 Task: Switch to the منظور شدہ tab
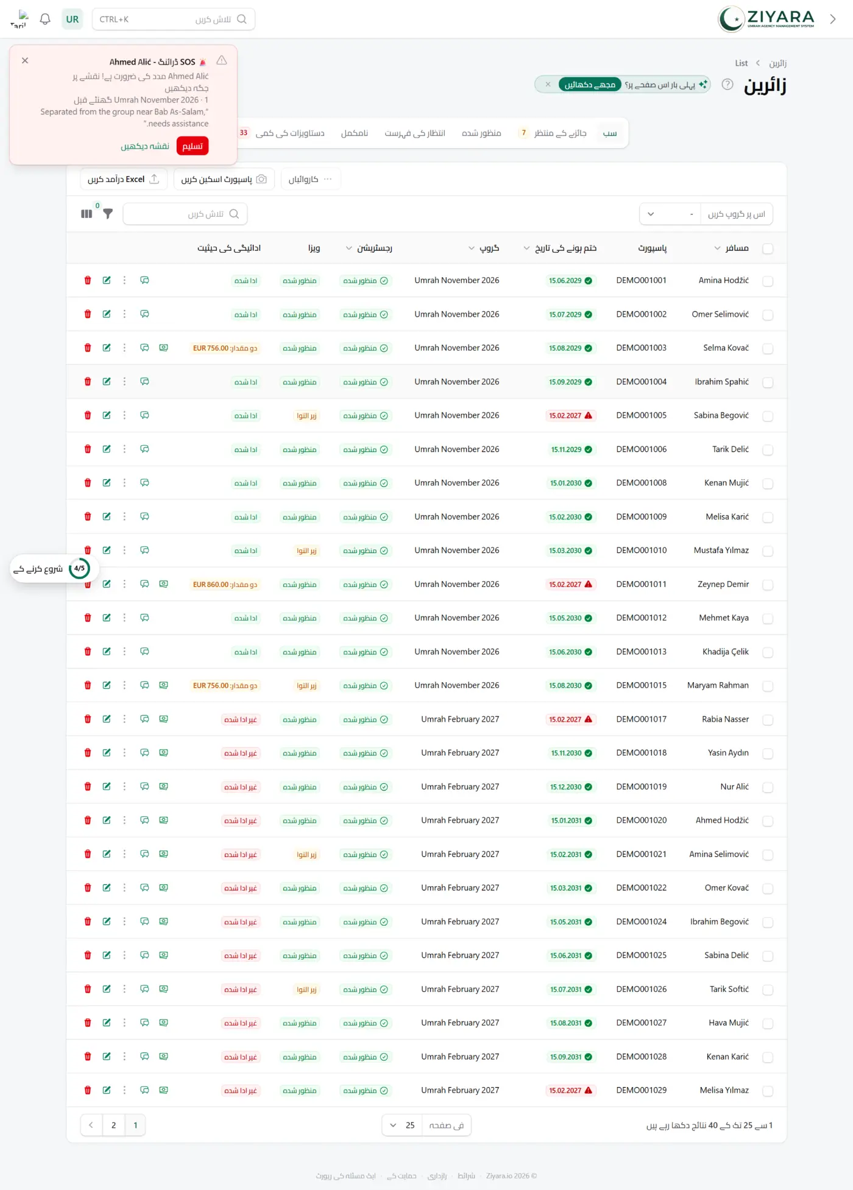(x=481, y=133)
